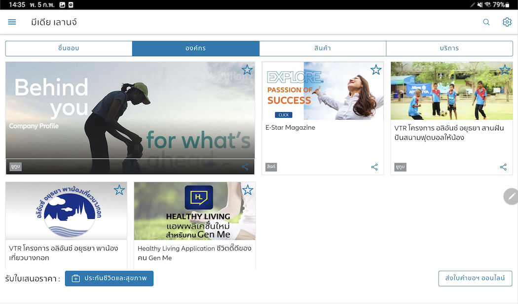Tap the image notification icon in status bar
Image resolution: width=518 pixels, height=304 pixels.
[62, 4]
